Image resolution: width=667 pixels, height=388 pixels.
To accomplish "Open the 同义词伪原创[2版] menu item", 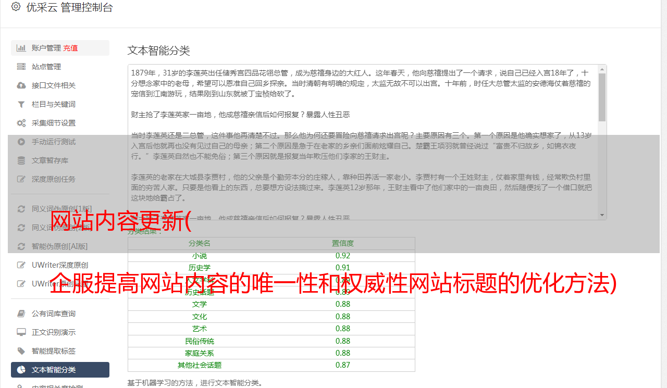I will click(60, 228).
